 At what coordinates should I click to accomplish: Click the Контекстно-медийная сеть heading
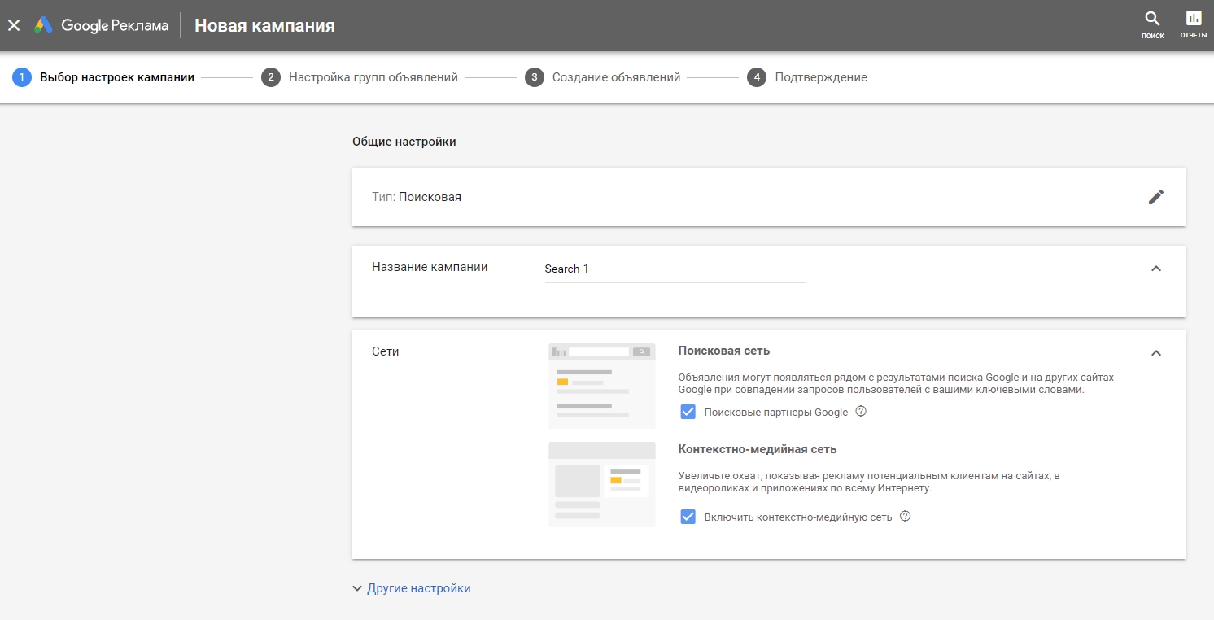[x=758, y=449]
